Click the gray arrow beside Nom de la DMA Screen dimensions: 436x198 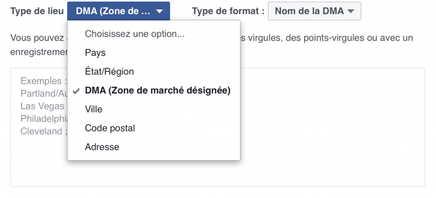click(351, 11)
